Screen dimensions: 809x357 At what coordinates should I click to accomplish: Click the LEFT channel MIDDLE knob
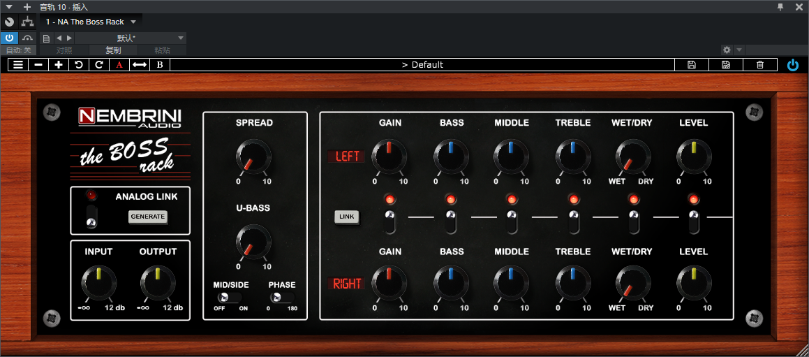pyautogui.click(x=512, y=156)
